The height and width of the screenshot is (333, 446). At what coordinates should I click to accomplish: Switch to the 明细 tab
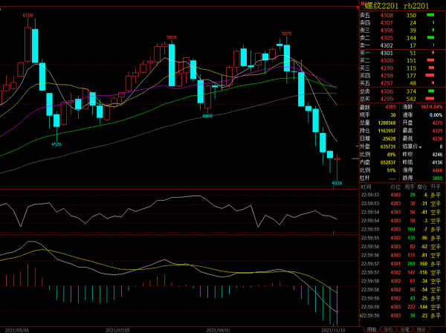372,329
